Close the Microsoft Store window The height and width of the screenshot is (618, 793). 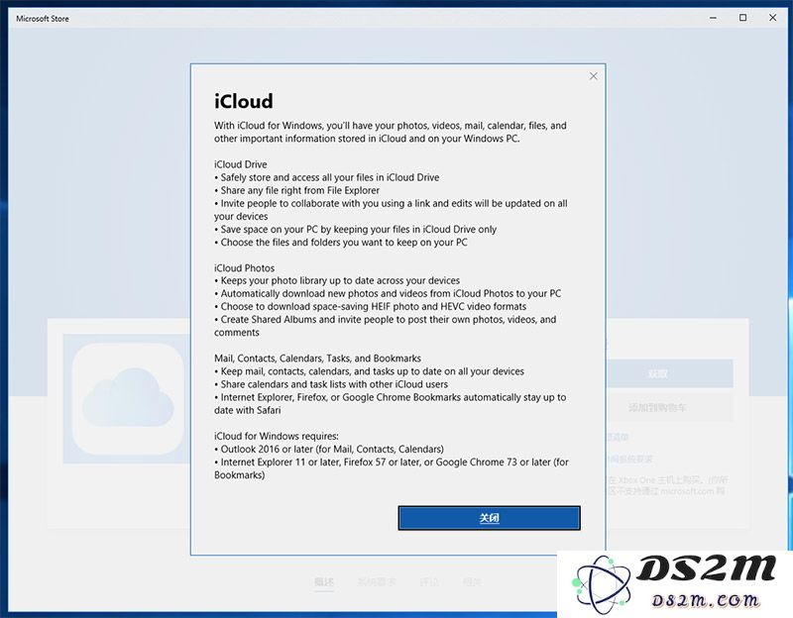tap(773, 18)
